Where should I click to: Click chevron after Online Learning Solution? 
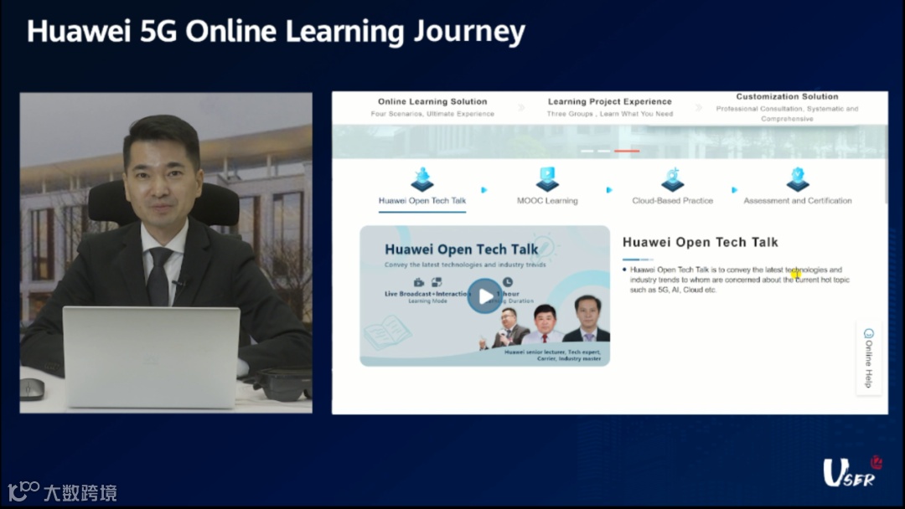click(x=521, y=107)
